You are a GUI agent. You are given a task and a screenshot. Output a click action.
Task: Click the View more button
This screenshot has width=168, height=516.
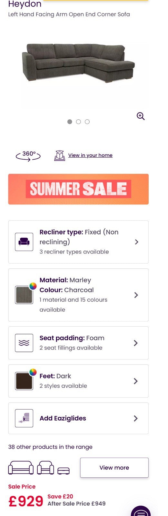(x=114, y=468)
